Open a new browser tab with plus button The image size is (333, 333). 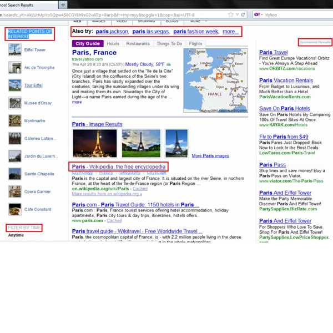(63, 4)
